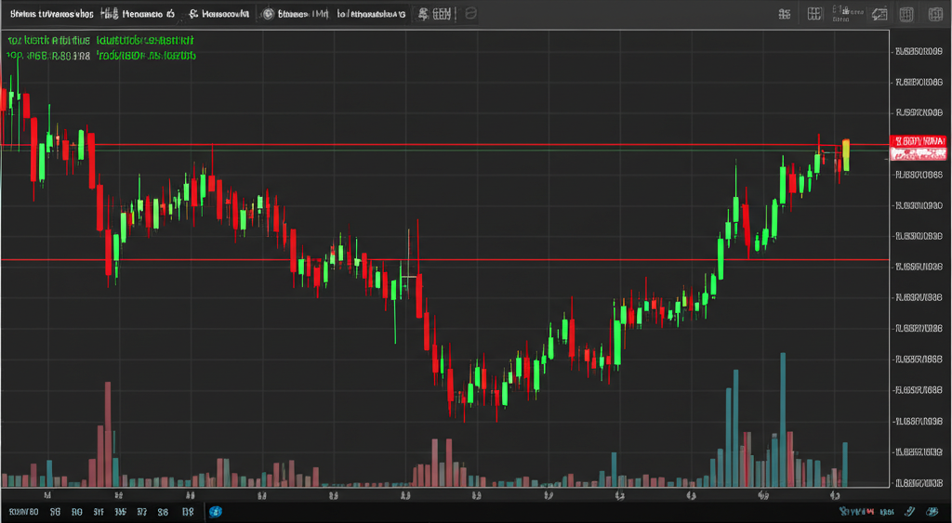
Task: Click the yellow latest candle on the chart
Action: click(846, 153)
